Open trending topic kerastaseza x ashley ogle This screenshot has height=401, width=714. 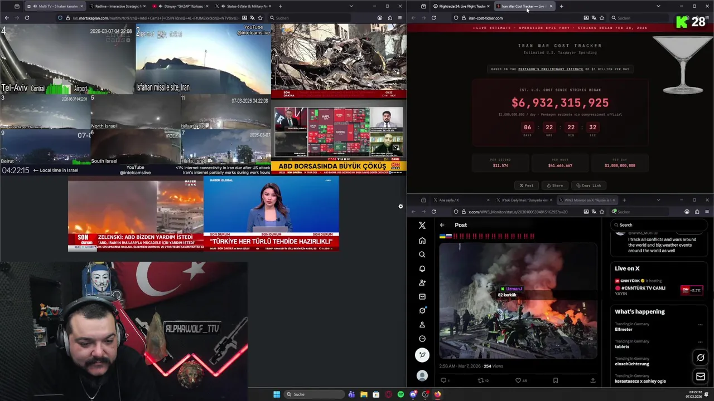[640, 382]
